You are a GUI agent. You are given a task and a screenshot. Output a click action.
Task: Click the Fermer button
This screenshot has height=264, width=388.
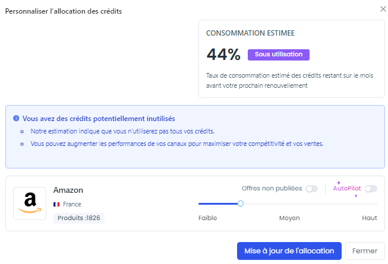[x=365, y=251]
